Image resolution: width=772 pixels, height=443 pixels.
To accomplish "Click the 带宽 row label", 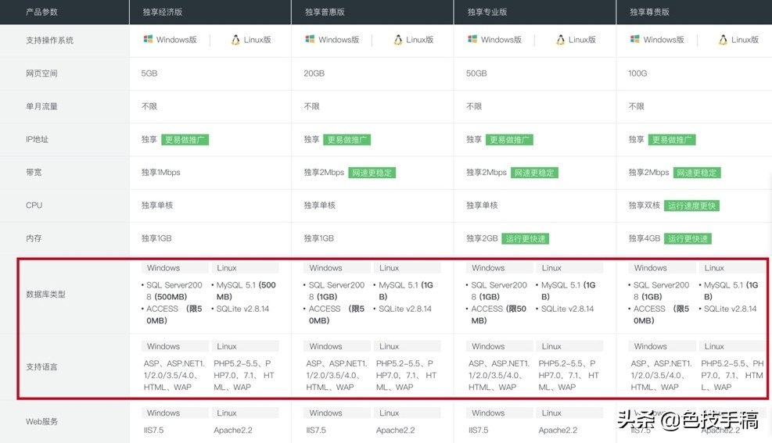I will click(34, 172).
